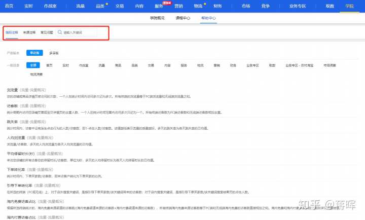Open the 常见问题 tab
This screenshot has height=220, width=365.
pyautogui.click(x=46, y=32)
